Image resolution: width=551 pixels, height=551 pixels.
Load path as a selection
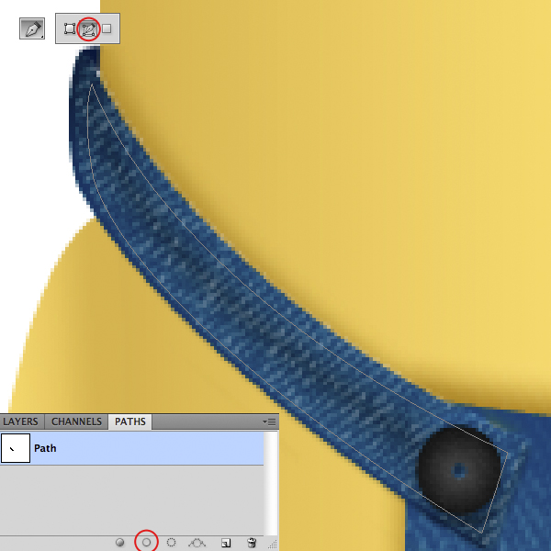[x=171, y=543]
